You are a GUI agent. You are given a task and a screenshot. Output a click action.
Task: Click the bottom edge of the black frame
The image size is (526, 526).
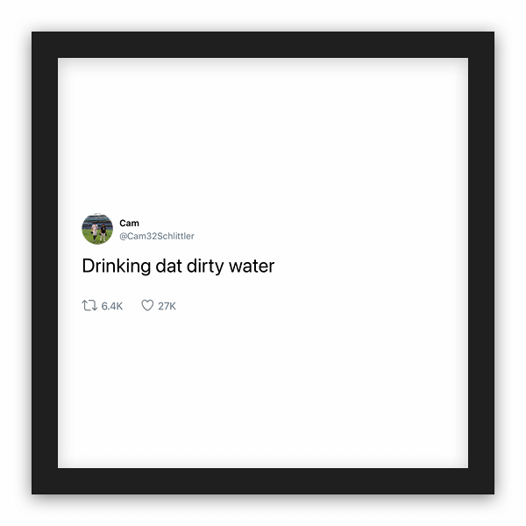click(263, 481)
